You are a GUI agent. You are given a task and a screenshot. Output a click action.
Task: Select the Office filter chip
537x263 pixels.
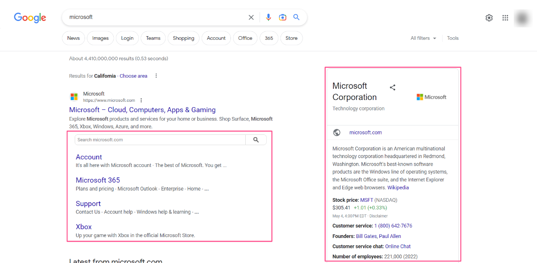click(245, 38)
